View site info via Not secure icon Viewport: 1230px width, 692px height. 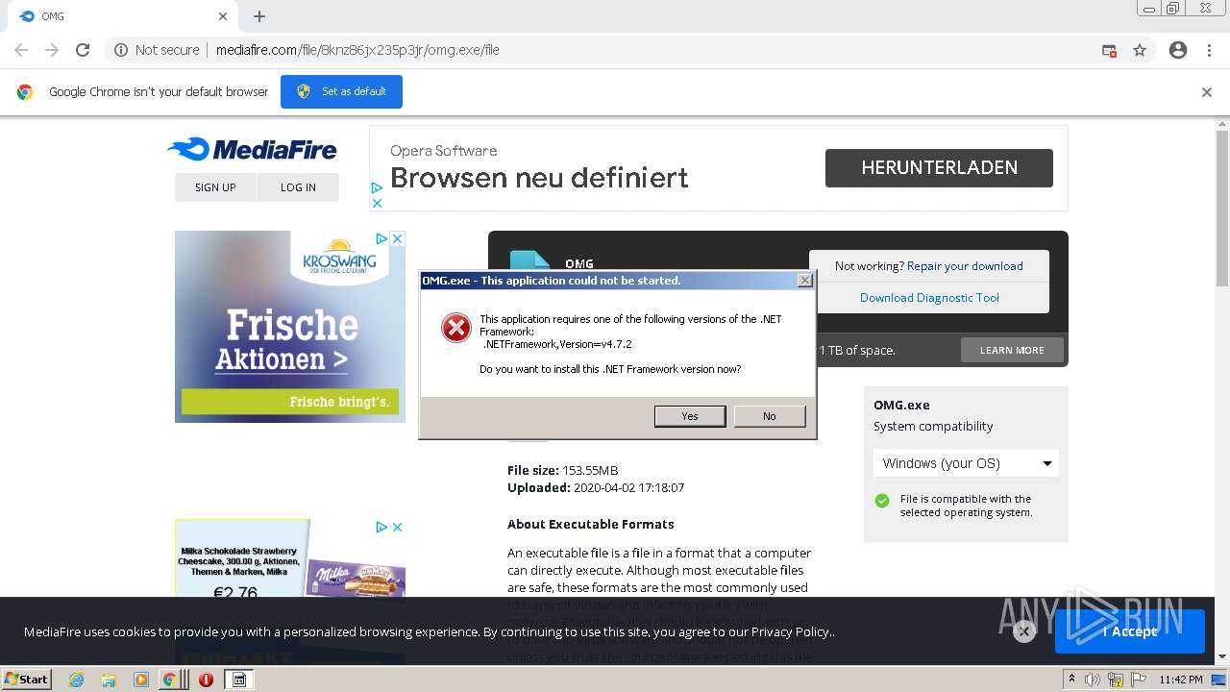pyautogui.click(x=121, y=50)
